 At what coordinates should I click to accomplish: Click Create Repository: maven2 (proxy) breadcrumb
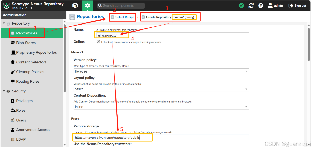coord(170,17)
